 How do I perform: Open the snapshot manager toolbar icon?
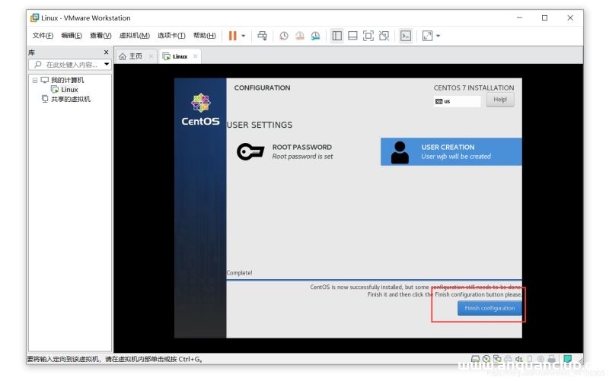click(x=316, y=36)
